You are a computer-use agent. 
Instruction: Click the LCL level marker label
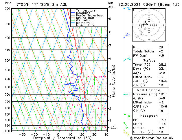[x=113, y=128]
